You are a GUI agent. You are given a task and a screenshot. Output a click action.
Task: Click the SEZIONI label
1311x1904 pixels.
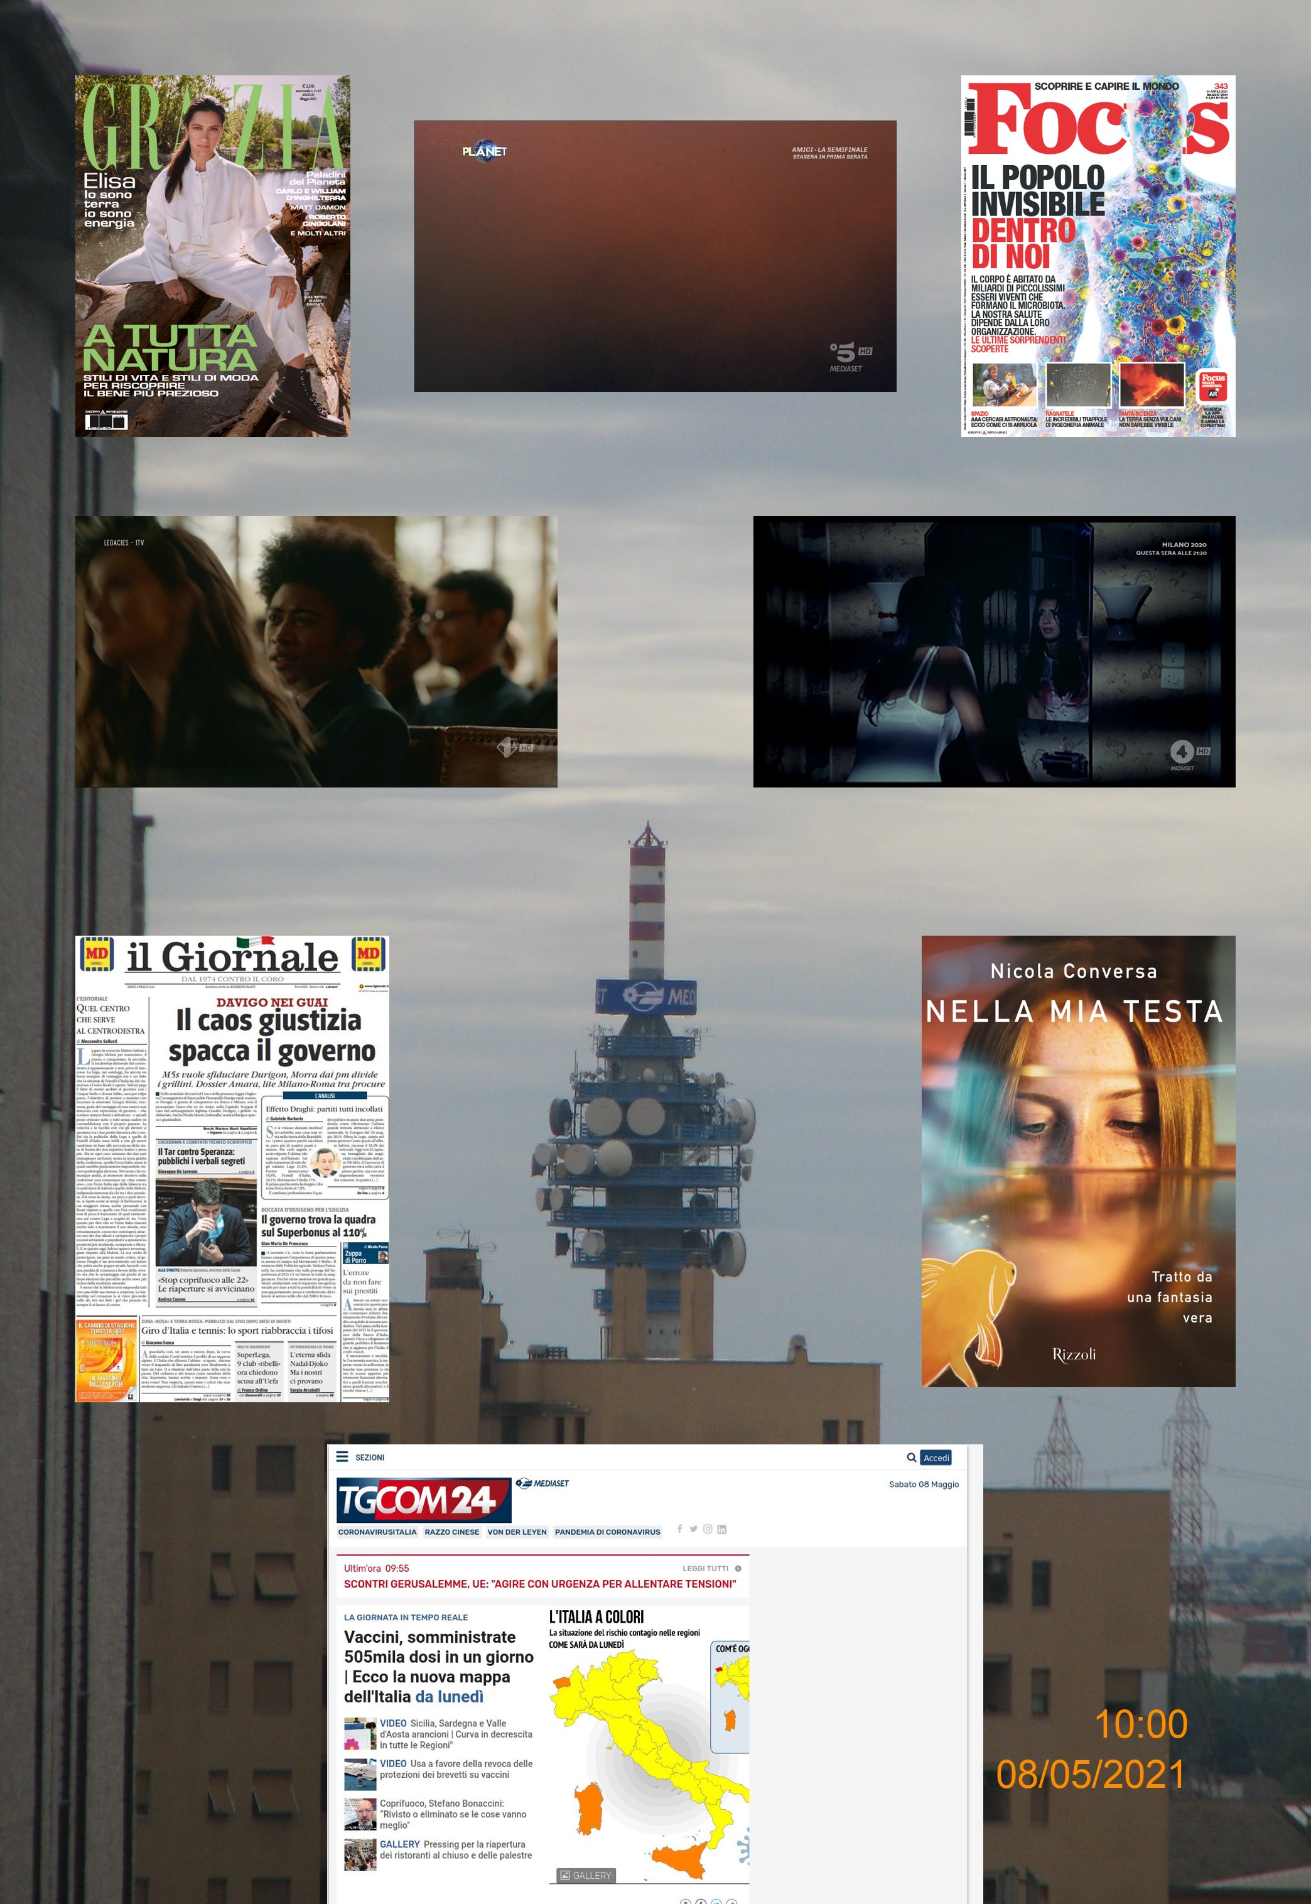click(x=370, y=1457)
